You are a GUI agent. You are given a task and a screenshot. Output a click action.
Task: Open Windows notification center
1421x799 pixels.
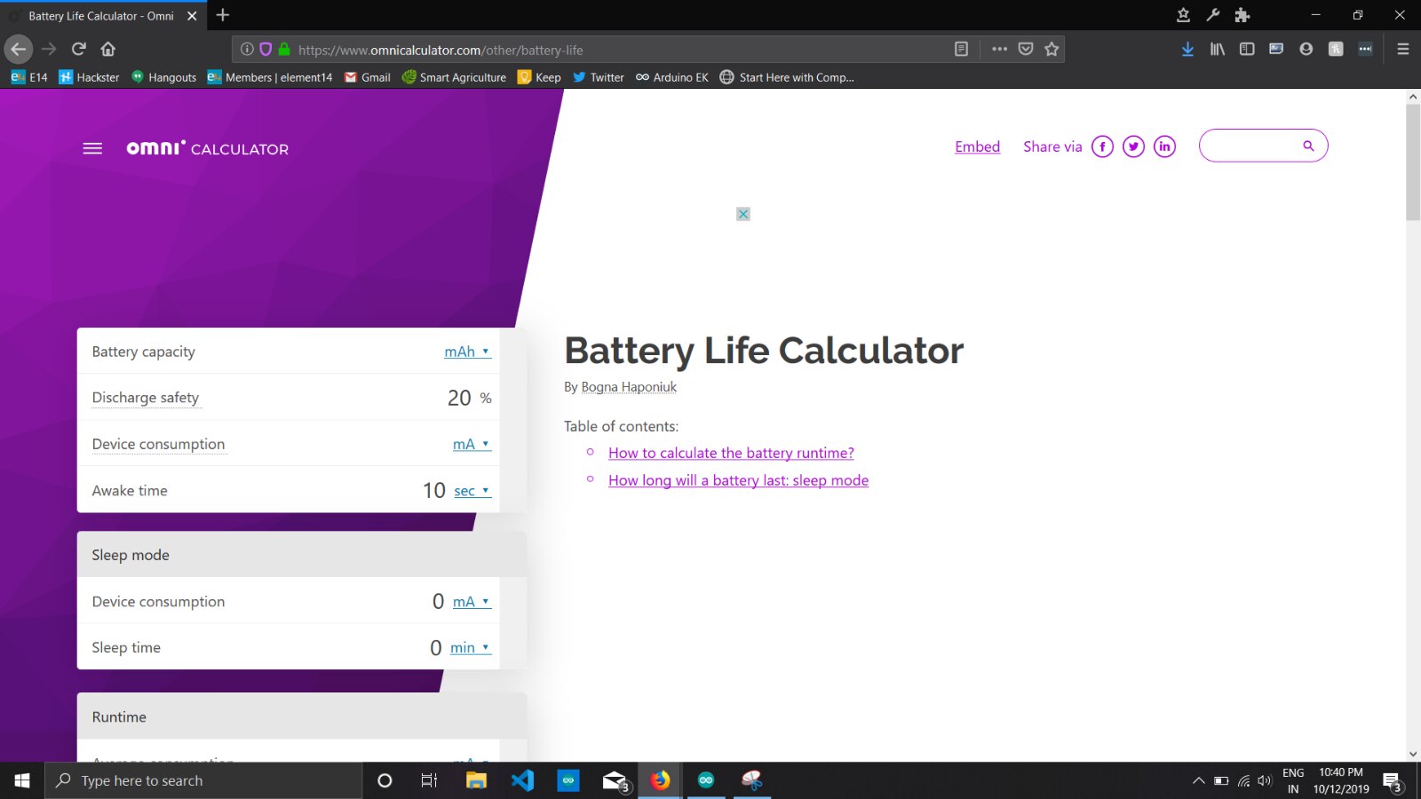coord(1392,781)
